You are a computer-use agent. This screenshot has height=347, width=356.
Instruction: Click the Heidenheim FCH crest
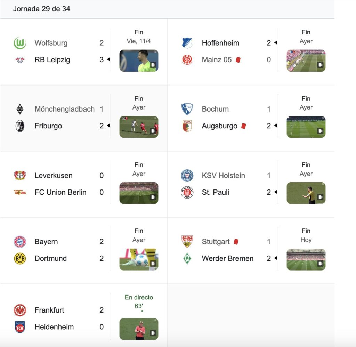[20, 327]
